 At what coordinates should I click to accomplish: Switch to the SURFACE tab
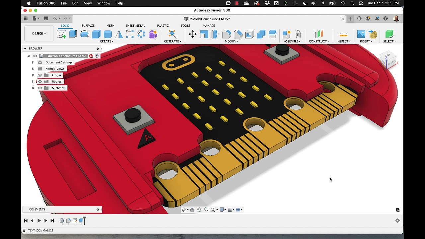[88, 26]
